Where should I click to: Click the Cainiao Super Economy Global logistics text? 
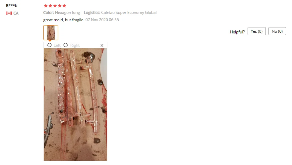point(129,13)
